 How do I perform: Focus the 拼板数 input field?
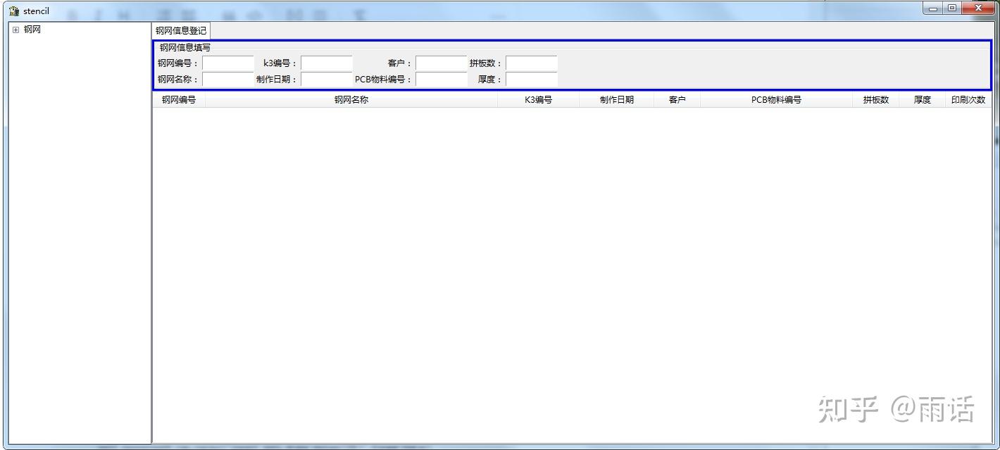[531, 63]
